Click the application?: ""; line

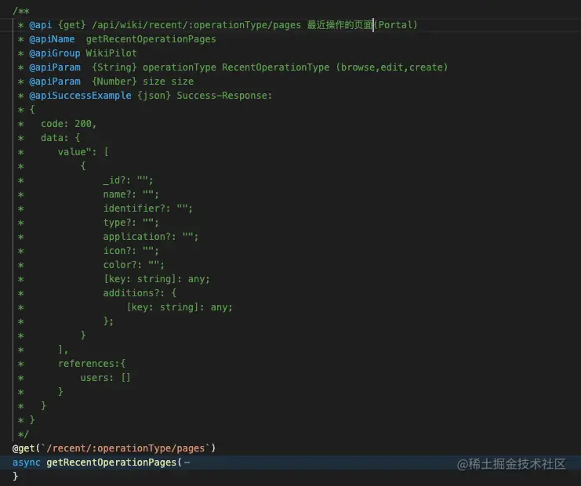pyautogui.click(x=151, y=236)
